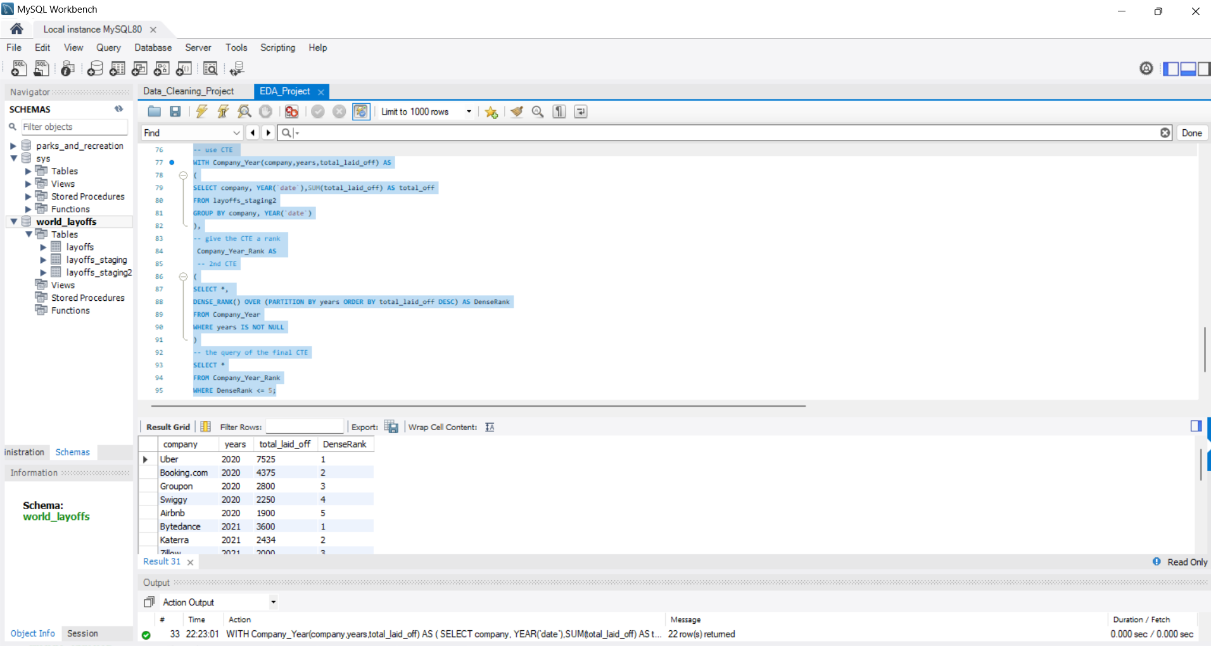The image size is (1211, 646).
Task: Open find panel magnifier icon
Action: coord(538,111)
